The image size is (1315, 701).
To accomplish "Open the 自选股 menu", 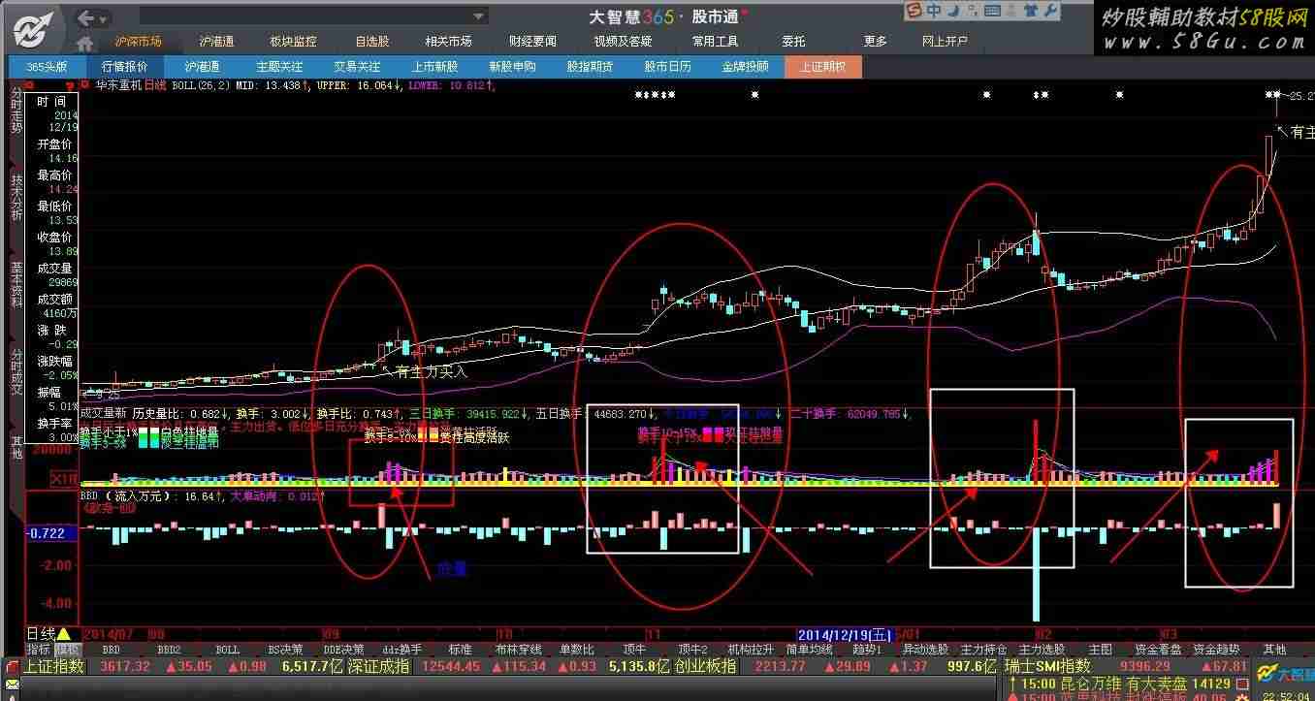I will (372, 42).
